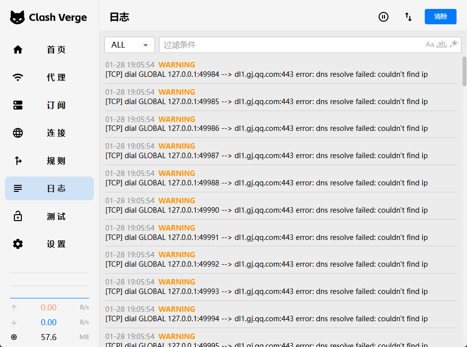Viewport: 467px width, 347px height.
Task: Click the lock test icon in the sidebar
Action: (18, 216)
